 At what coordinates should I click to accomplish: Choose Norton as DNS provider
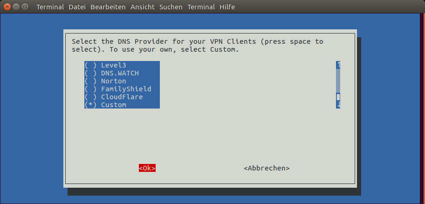122,81
